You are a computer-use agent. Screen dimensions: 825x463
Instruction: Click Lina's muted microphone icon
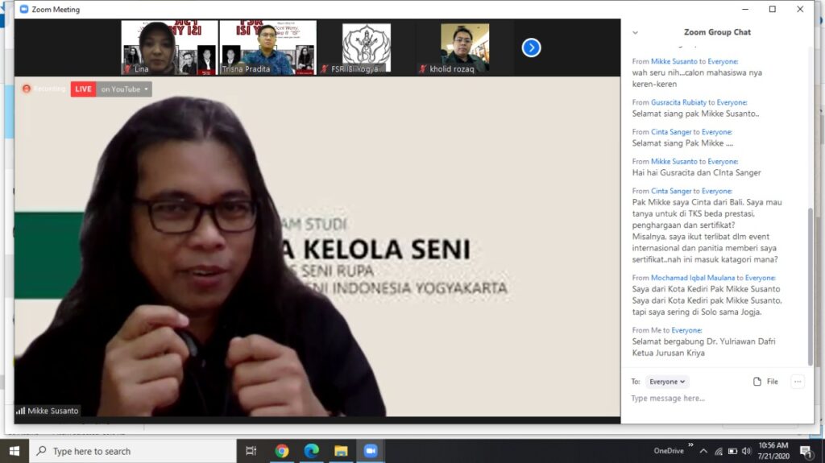click(127, 69)
